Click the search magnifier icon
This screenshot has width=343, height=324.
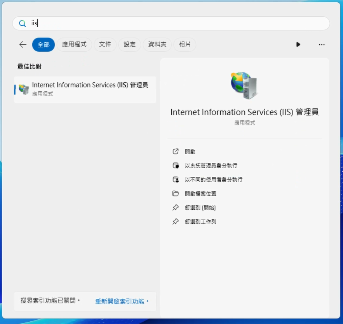pos(22,23)
